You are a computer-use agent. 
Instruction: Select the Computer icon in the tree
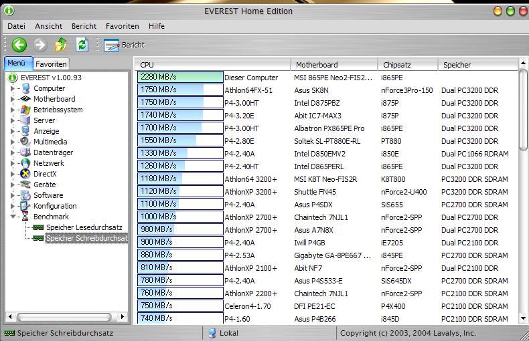click(x=25, y=88)
